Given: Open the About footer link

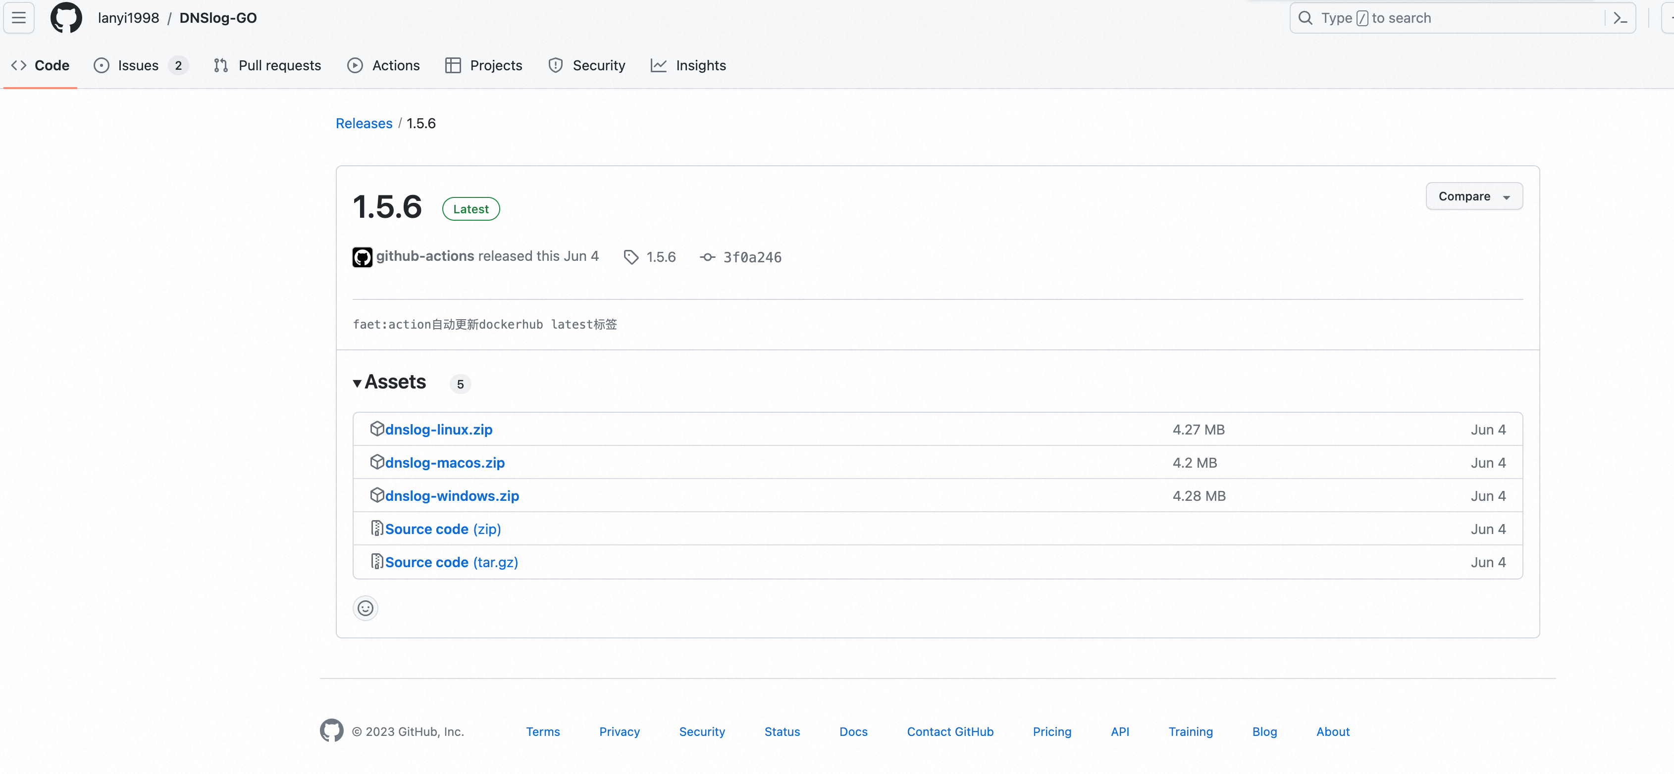Looking at the screenshot, I should (1333, 731).
